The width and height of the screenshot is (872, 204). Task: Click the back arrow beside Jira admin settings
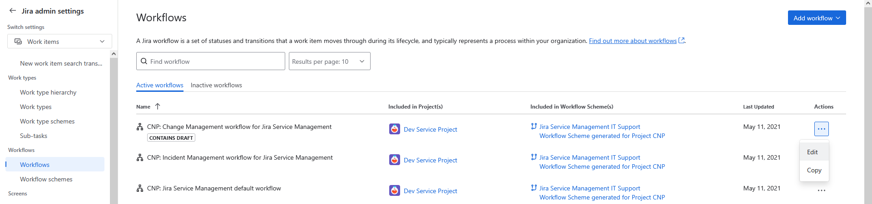pos(13,11)
